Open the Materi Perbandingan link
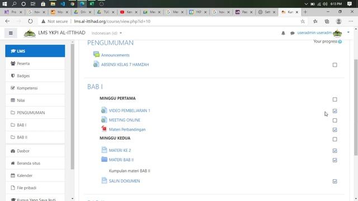This screenshot has width=358, height=201. [127, 130]
